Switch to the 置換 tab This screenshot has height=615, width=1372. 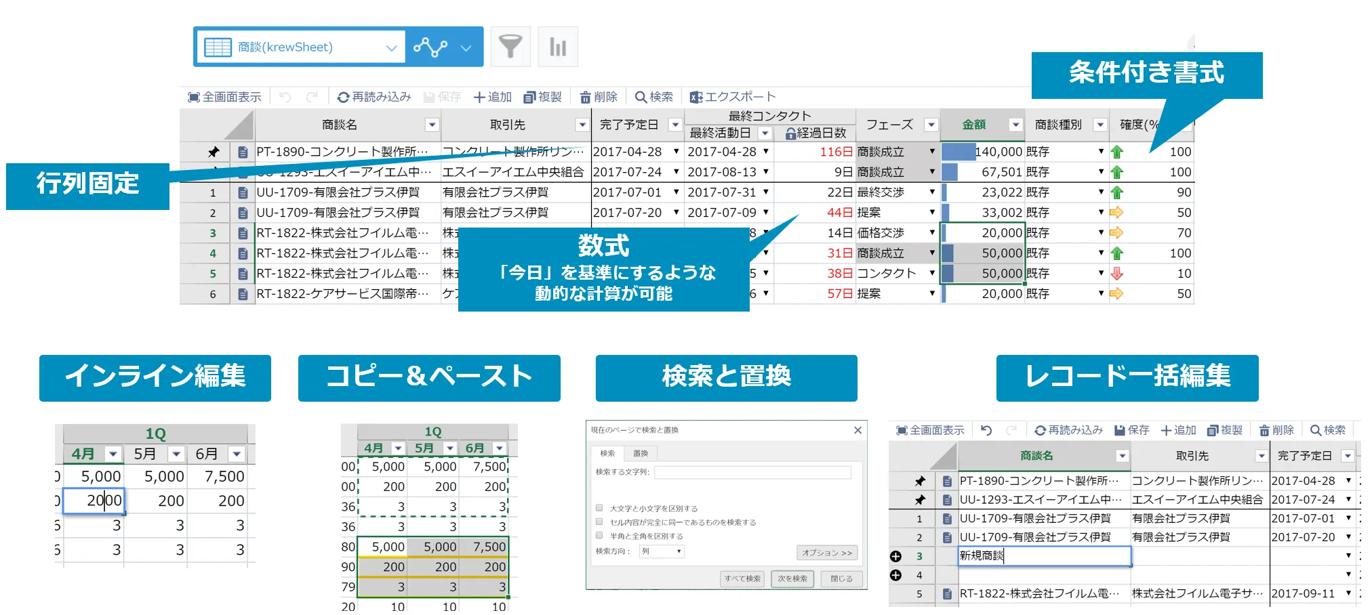click(x=641, y=453)
